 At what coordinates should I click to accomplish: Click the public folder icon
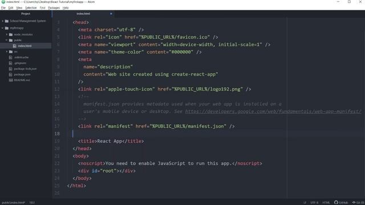[x=11, y=40]
